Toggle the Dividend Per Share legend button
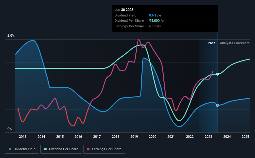 61,149
